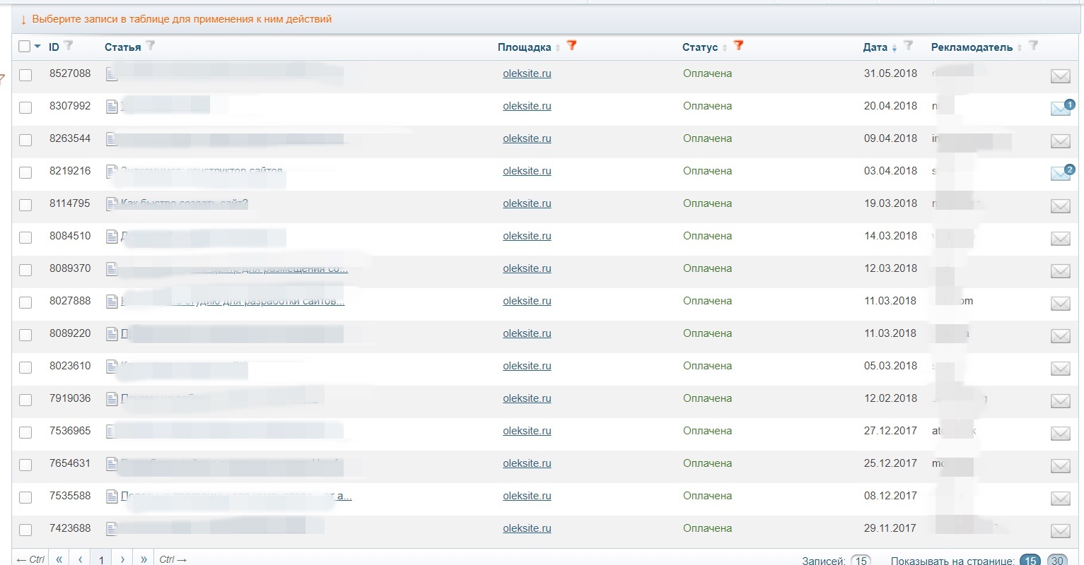
Task: Click the document icon in row 8219216
Action: 112,172
